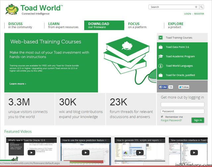Open the Toad for Oracle, justified link

tap(180, 75)
